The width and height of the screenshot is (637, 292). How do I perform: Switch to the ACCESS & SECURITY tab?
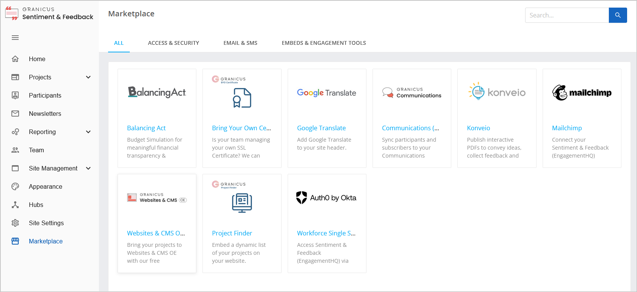(x=174, y=43)
